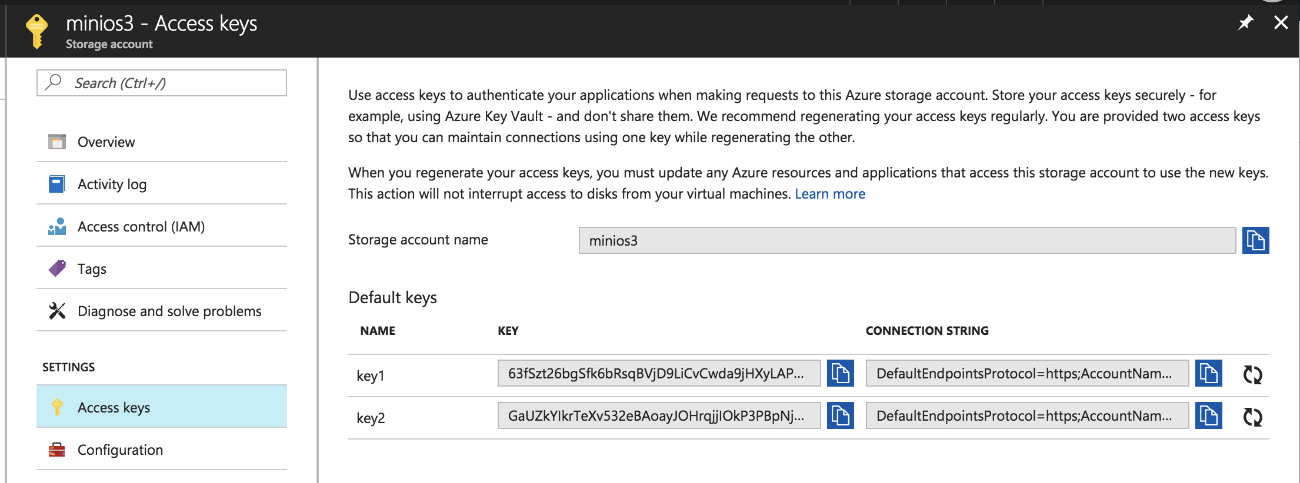Image resolution: width=1300 pixels, height=483 pixels.
Task: Click the key2 name cell
Action: [371, 418]
